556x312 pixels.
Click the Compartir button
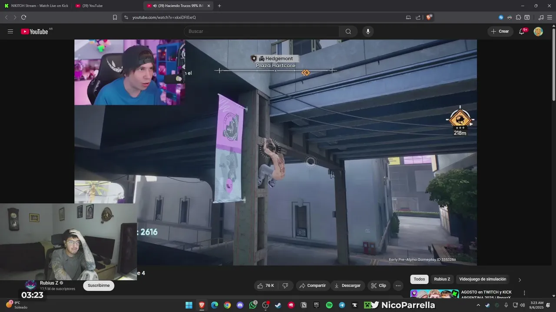point(312,286)
